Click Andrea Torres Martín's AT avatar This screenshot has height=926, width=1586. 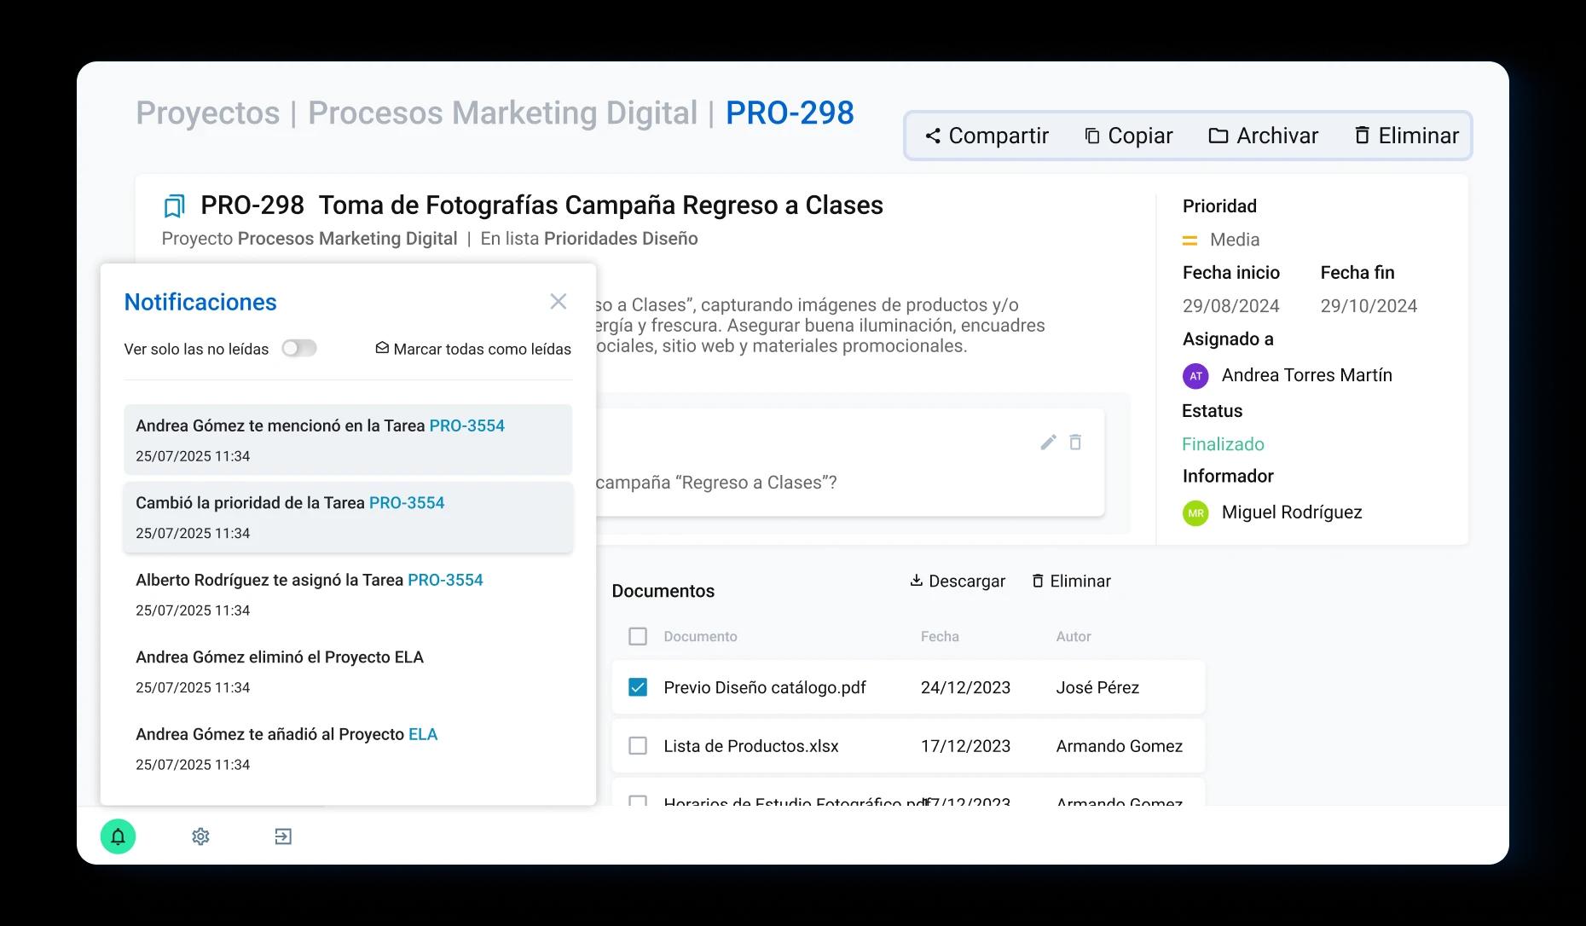[x=1195, y=376]
